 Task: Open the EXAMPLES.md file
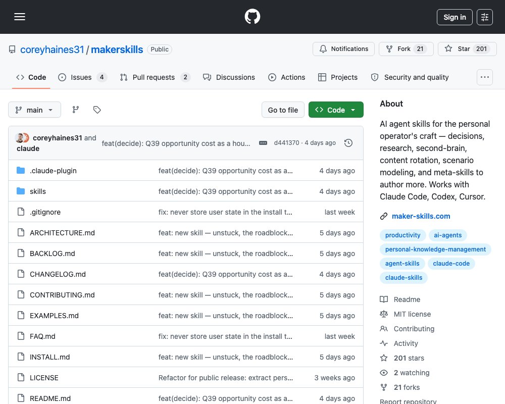pyautogui.click(x=54, y=316)
